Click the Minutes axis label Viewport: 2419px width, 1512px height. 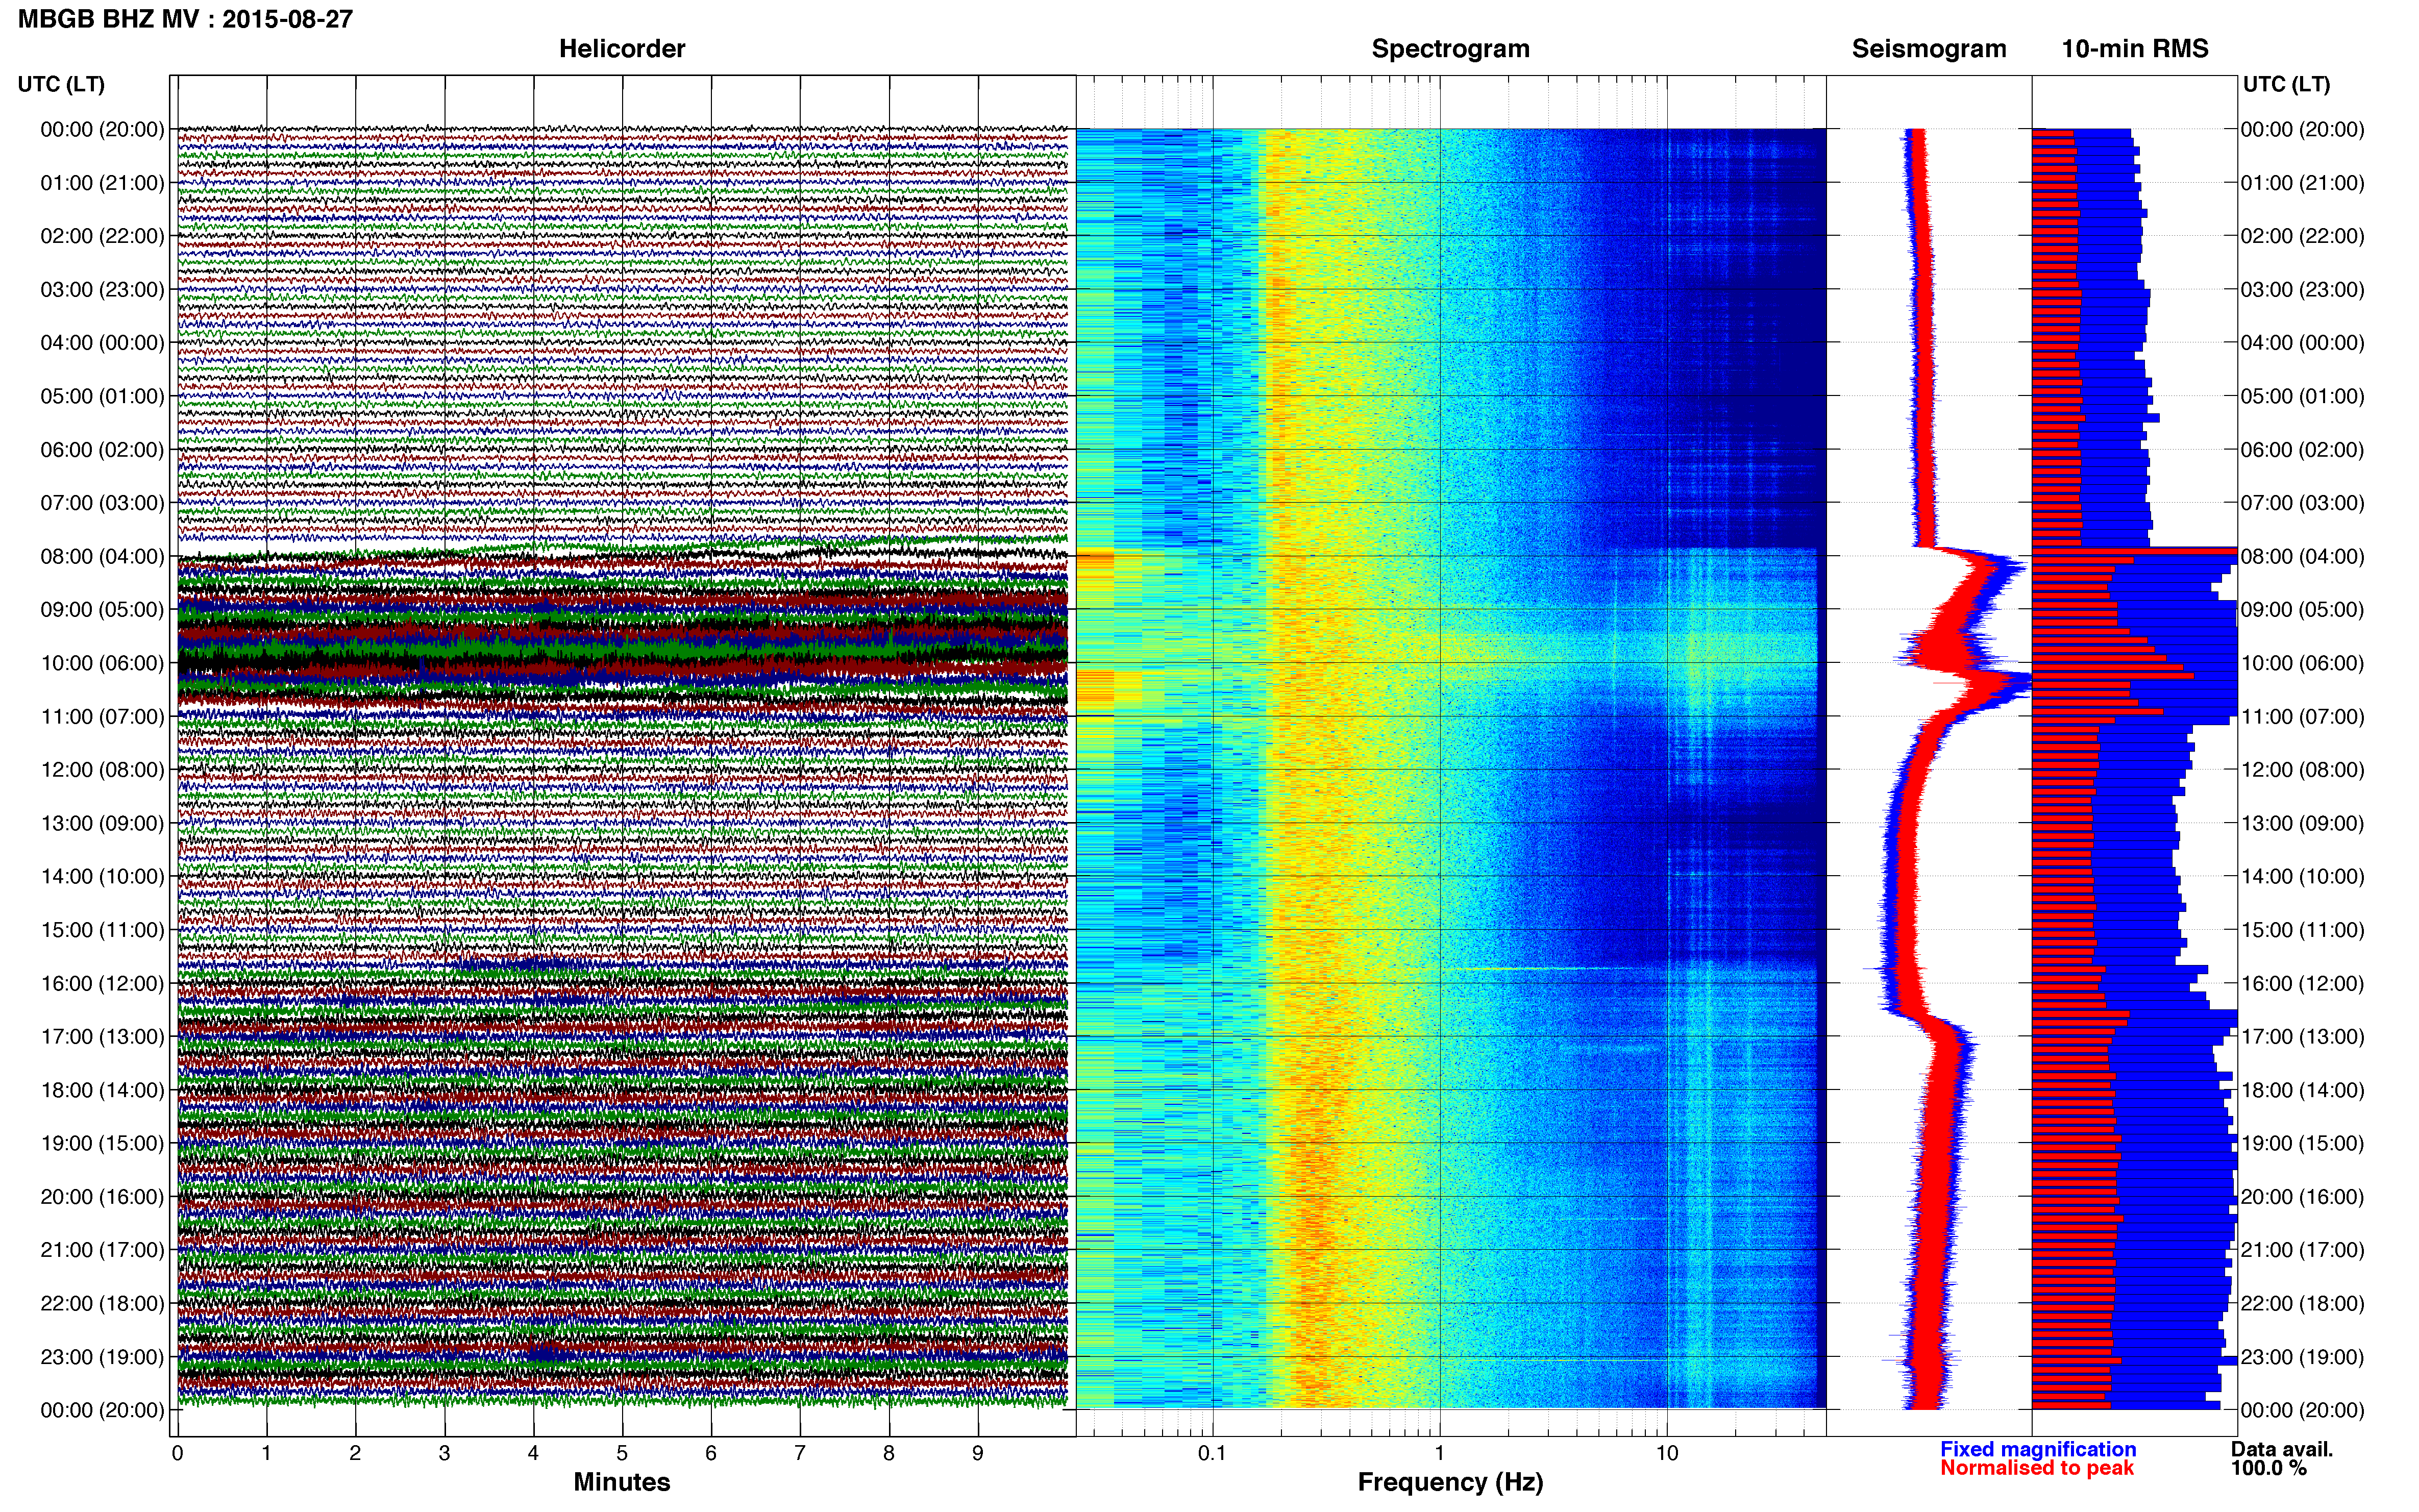[621, 1482]
